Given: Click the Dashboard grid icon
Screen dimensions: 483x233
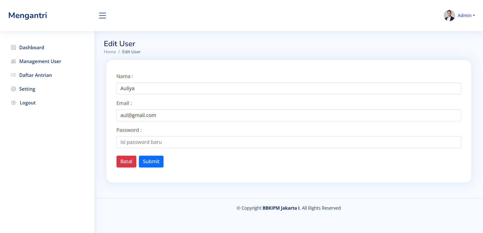Looking at the screenshot, I should [14, 47].
